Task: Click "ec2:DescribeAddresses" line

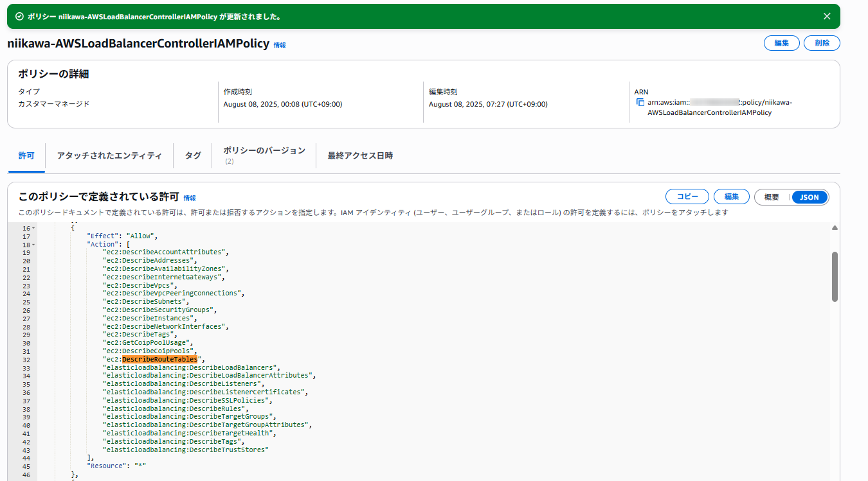Action: pyautogui.click(x=150, y=261)
